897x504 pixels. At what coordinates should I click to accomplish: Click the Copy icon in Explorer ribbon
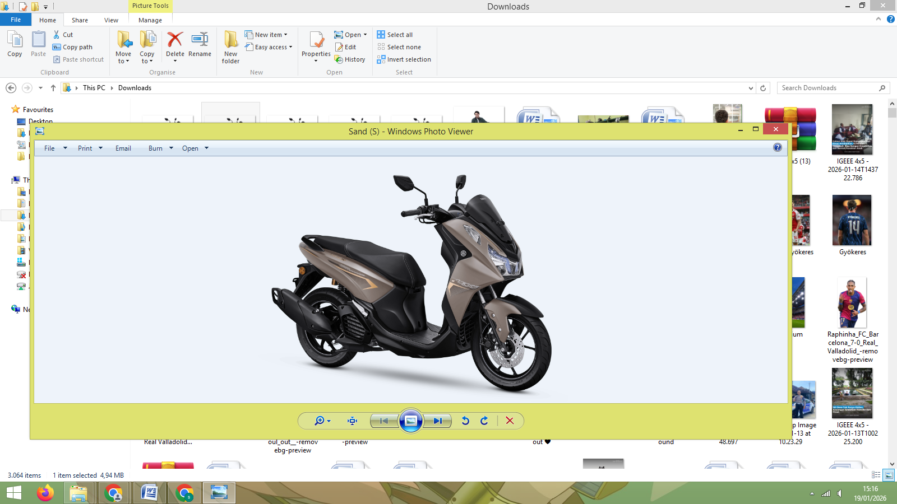(15, 44)
